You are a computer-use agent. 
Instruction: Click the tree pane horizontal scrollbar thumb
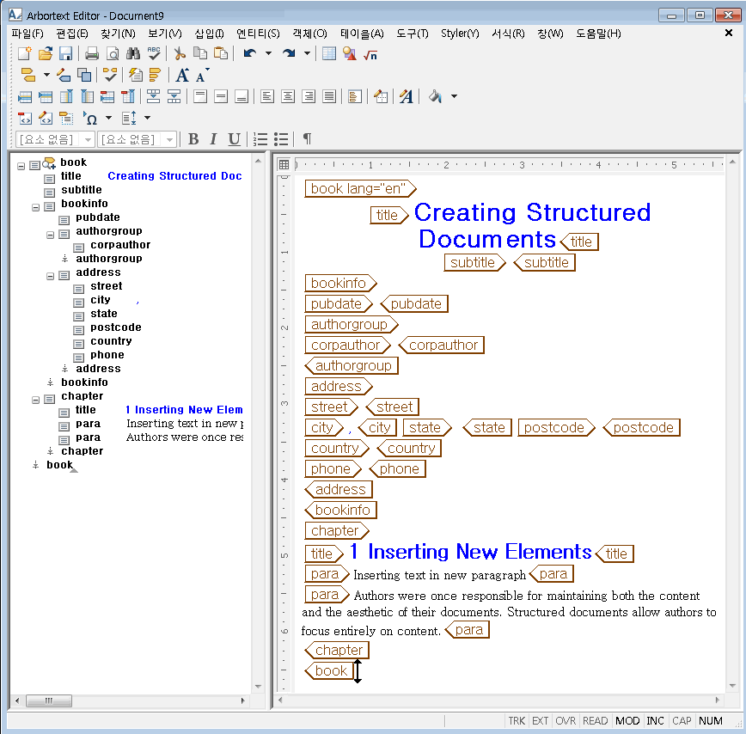coord(48,700)
